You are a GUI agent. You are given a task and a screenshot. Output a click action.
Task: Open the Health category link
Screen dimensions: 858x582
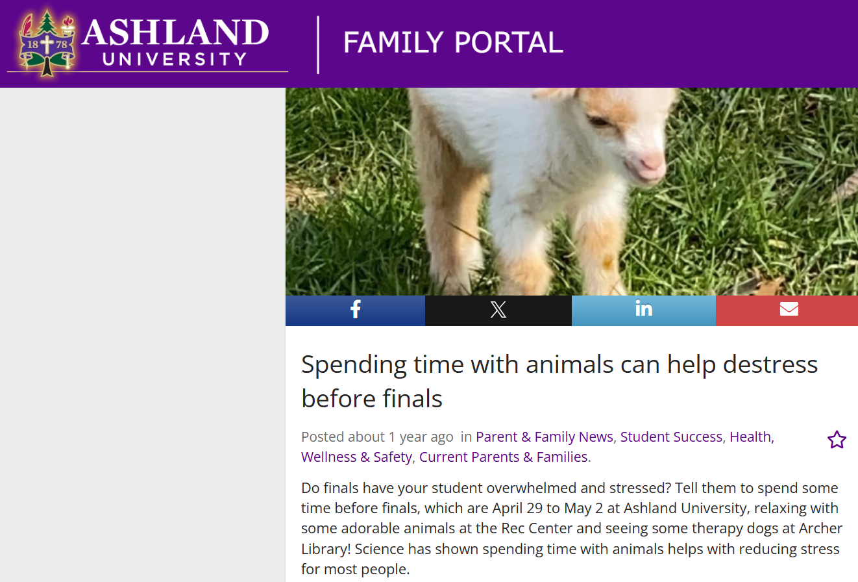click(750, 437)
